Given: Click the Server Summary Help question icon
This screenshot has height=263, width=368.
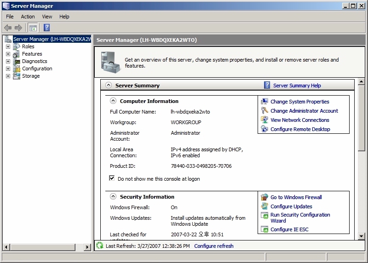Looking at the screenshot, I should click(x=267, y=85).
